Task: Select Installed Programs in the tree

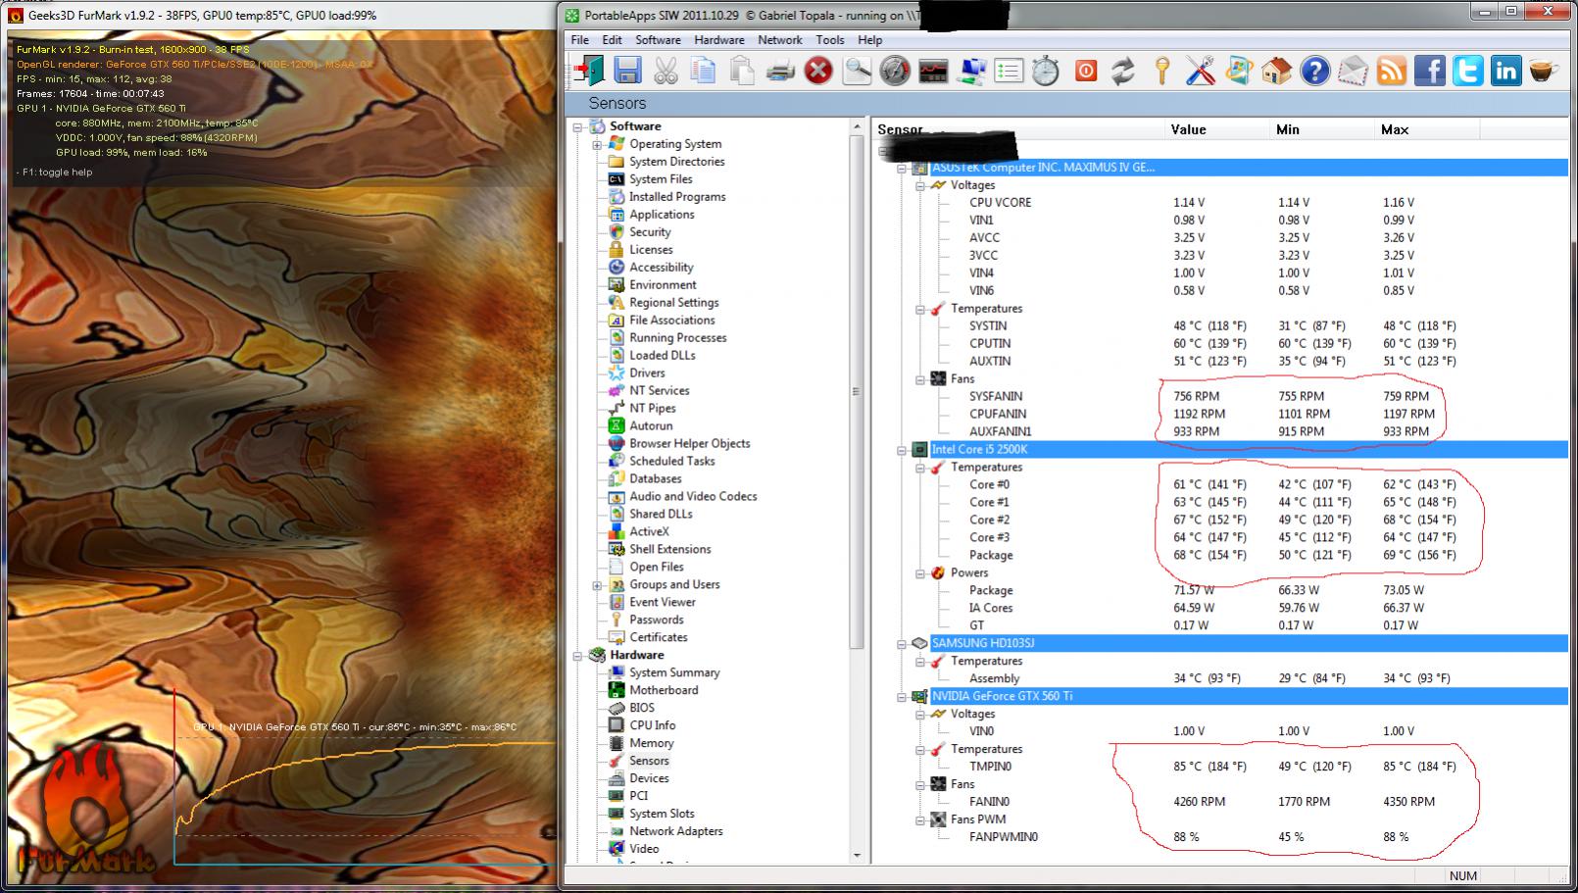Action: point(677,197)
